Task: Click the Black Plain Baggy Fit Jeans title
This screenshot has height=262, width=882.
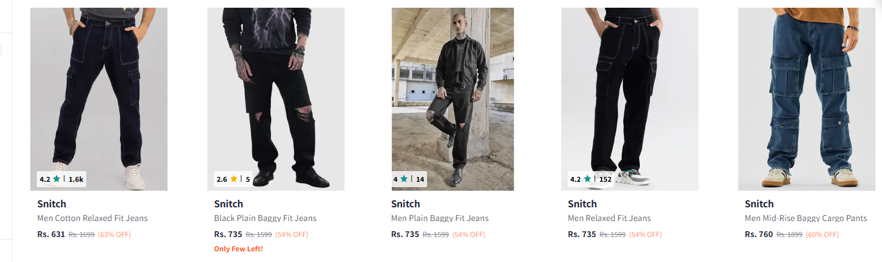Action: pos(265,218)
